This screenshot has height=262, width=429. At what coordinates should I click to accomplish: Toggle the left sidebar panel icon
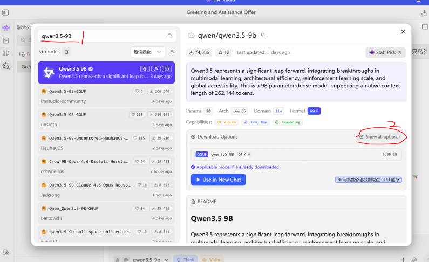click(x=5, y=12)
